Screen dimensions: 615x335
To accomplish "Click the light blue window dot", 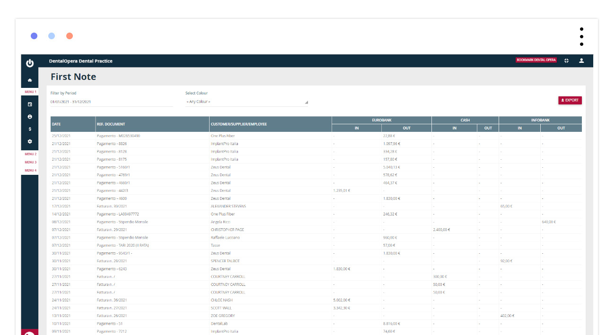I will (52, 36).
